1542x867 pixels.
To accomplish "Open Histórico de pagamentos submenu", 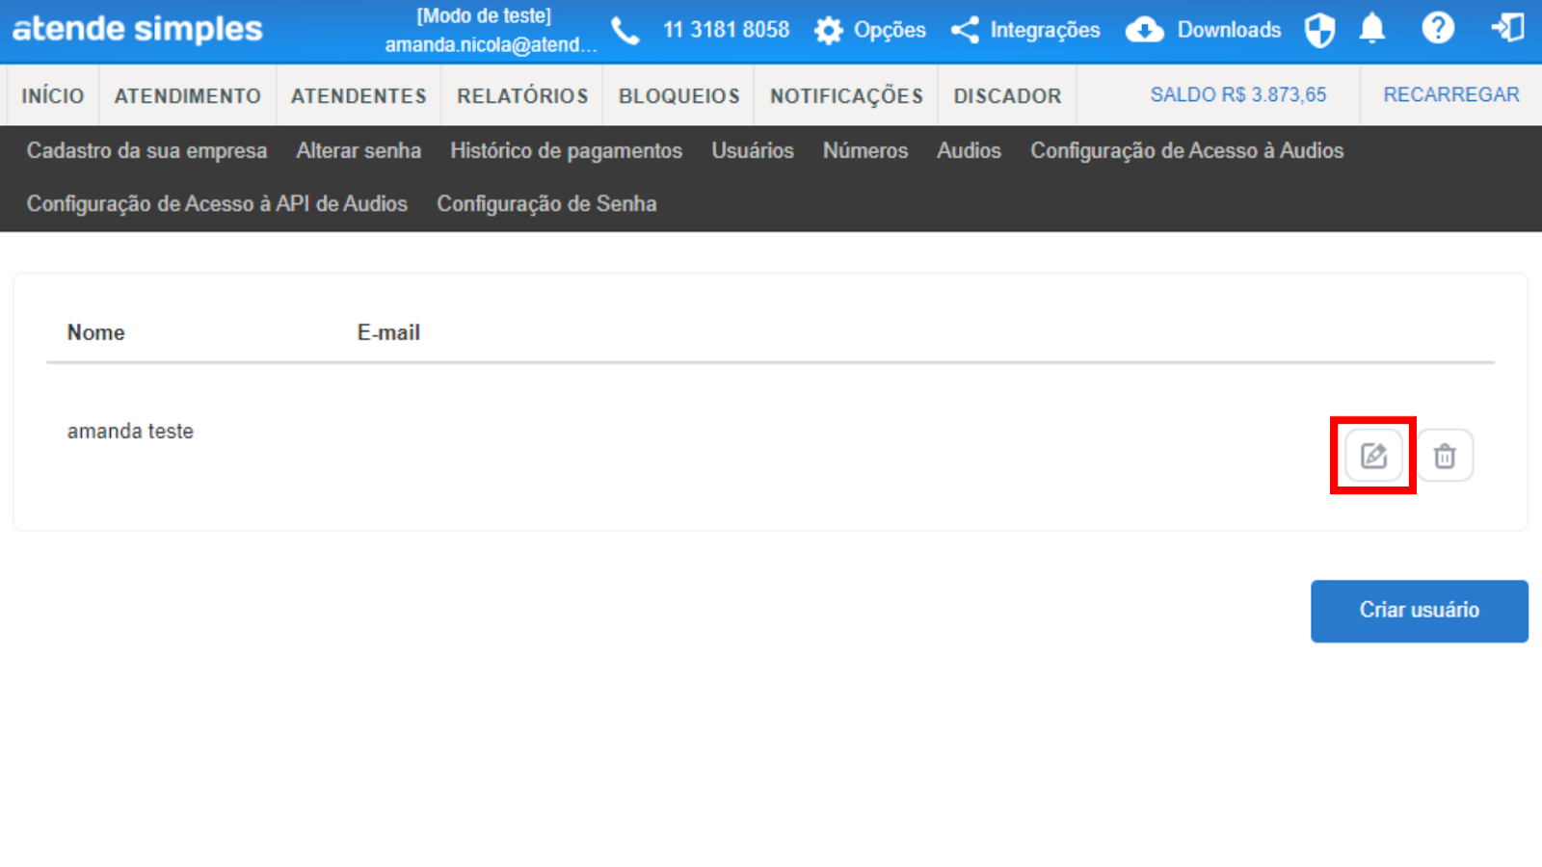I will 566,150.
